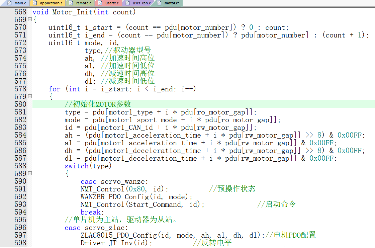
Task: Click the switch keyword on line 588
Action: 77,166
